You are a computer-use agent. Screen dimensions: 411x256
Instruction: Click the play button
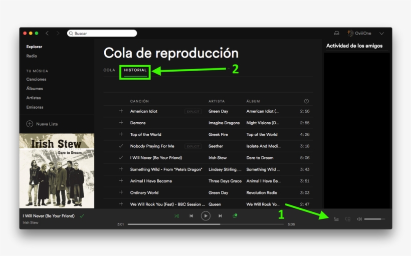(205, 216)
